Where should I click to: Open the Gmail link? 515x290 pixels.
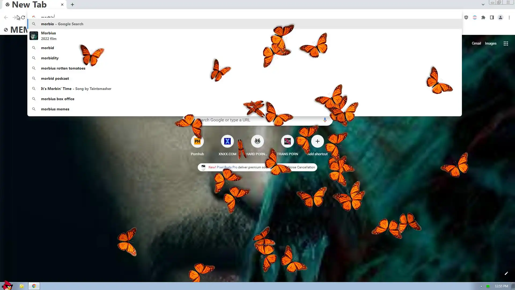click(476, 43)
